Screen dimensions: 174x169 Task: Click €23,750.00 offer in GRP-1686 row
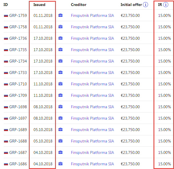(x=130, y=164)
